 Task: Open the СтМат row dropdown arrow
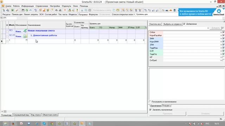click(x=221, y=32)
